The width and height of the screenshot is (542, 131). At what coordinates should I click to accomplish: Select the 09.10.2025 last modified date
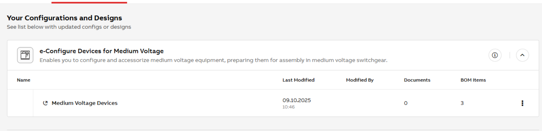(x=297, y=100)
